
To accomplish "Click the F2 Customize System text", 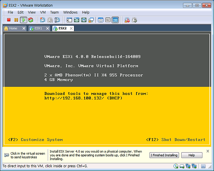I will click(35, 140).
